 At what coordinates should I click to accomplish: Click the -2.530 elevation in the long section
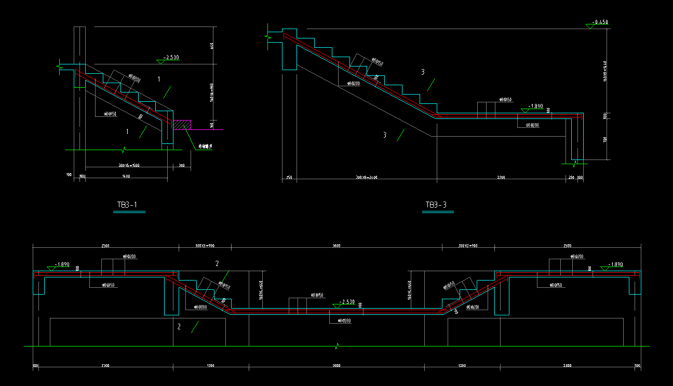[347, 302]
